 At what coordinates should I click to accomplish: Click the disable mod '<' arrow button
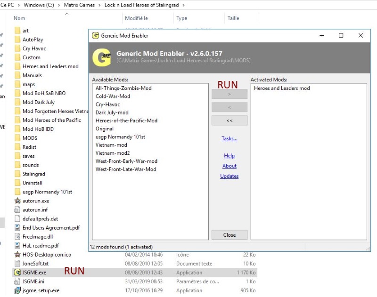229,107
